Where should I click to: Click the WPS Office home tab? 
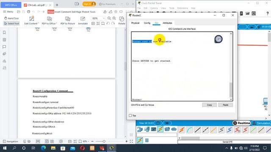[11, 5]
